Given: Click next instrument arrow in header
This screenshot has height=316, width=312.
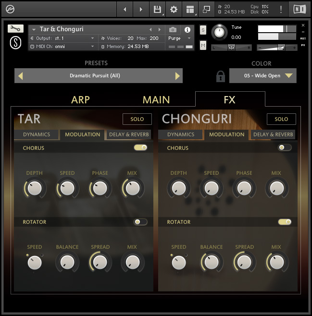Looking at the screenshot, I should 160,30.
